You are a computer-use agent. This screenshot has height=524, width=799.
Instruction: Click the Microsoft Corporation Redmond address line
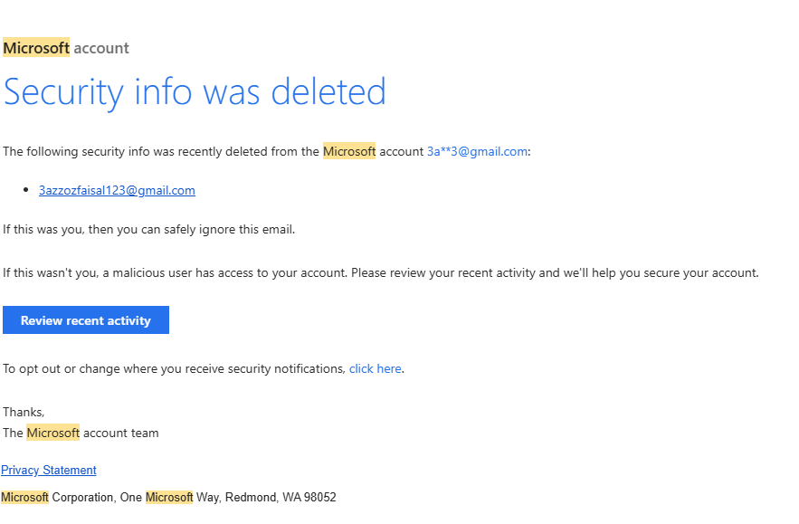(x=168, y=497)
